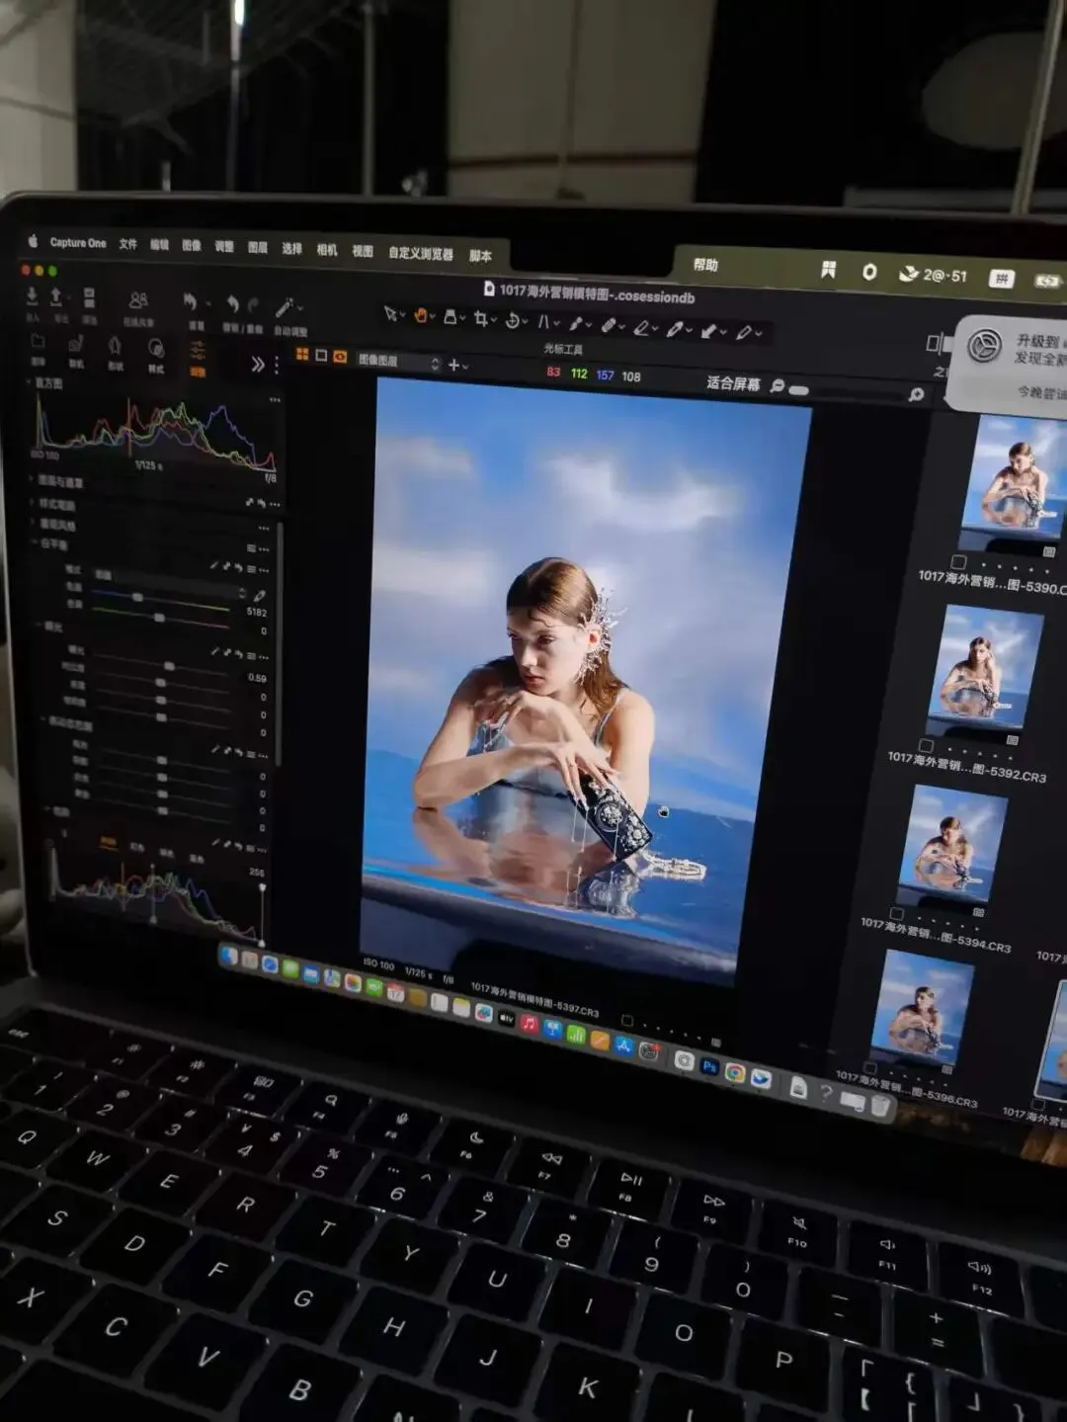The height and width of the screenshot is (1422, 1067).
Task: Switch to multi-image grid viewer mode
Action: 302,354
